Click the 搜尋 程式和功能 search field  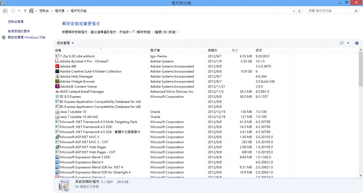[x=330, y=11]
